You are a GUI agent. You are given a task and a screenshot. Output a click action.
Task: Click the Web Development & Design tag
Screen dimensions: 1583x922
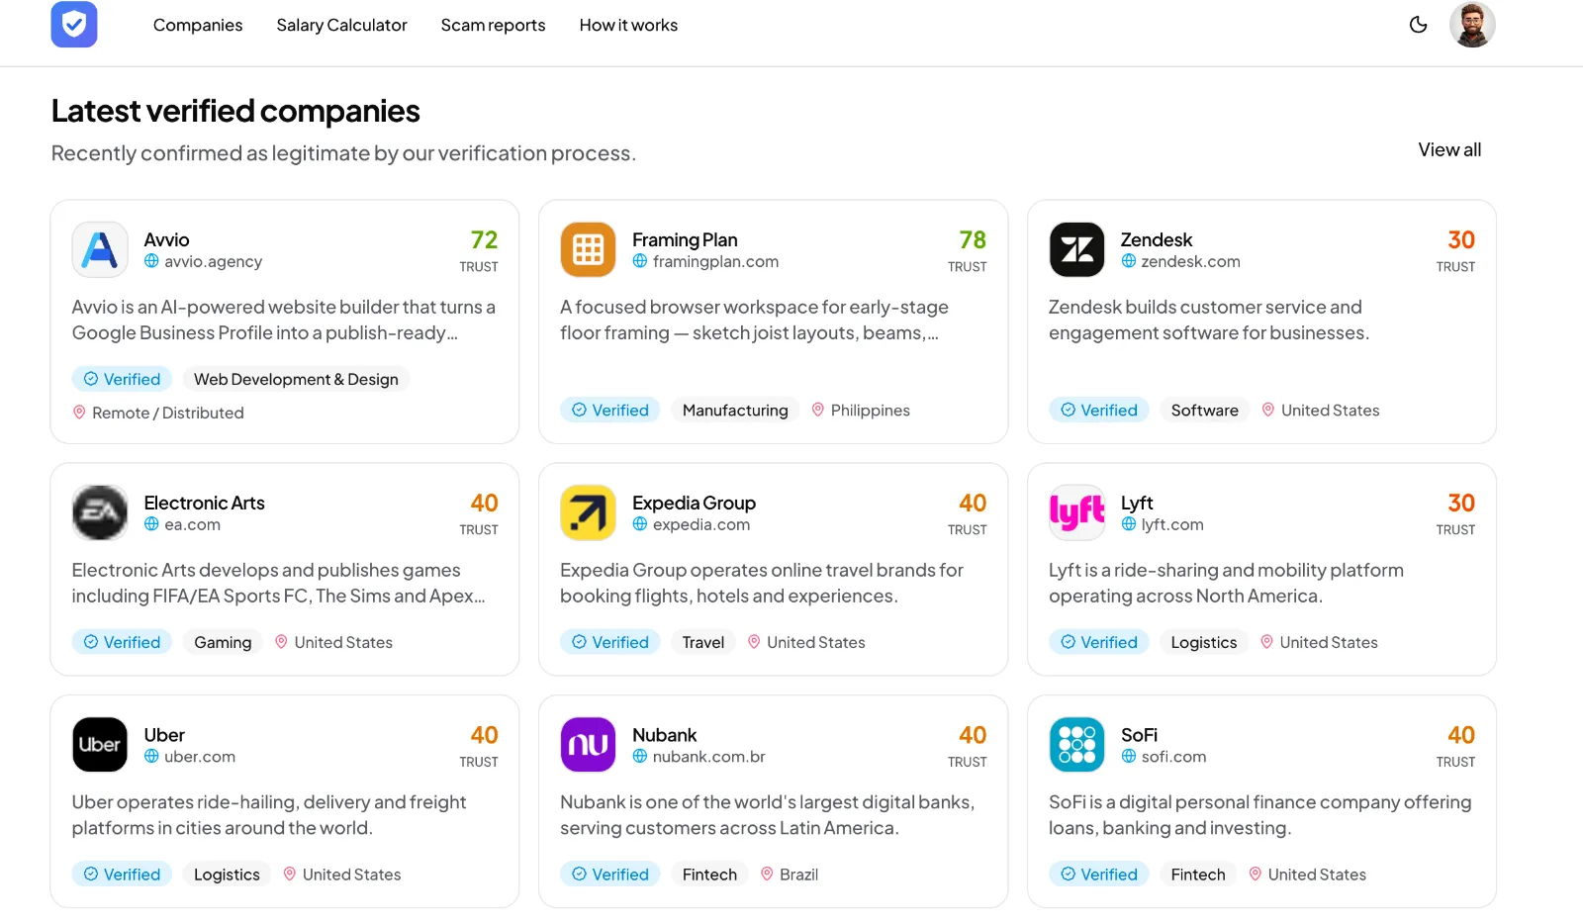[x=296, y=379]
